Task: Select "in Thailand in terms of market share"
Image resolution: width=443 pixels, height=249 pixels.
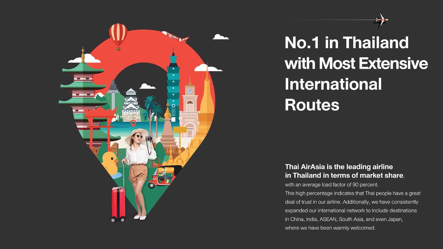Action: (344, 175)
